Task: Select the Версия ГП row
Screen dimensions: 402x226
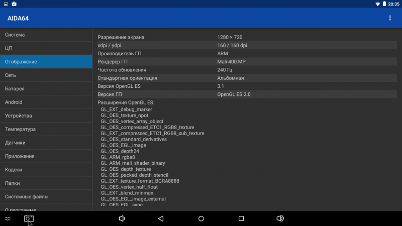Action: click(x=247, y=94)
